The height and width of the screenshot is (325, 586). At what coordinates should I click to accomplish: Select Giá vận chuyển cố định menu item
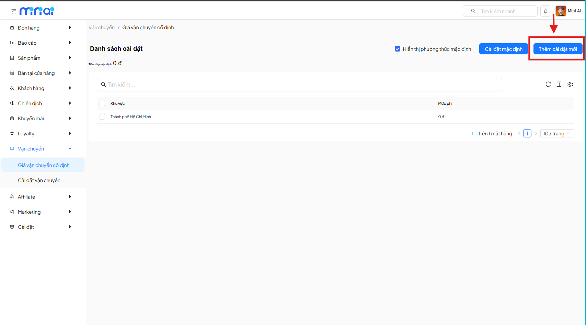(x=44, y=165)
